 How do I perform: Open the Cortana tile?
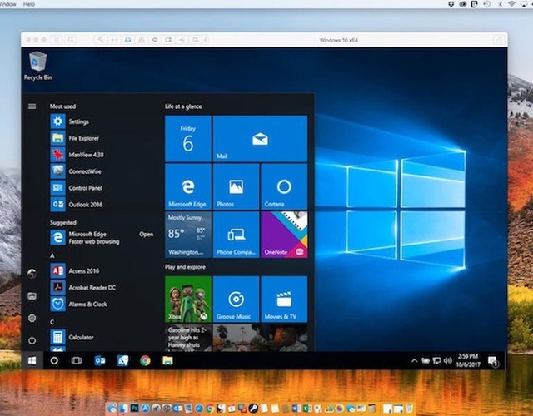point(284,186)
